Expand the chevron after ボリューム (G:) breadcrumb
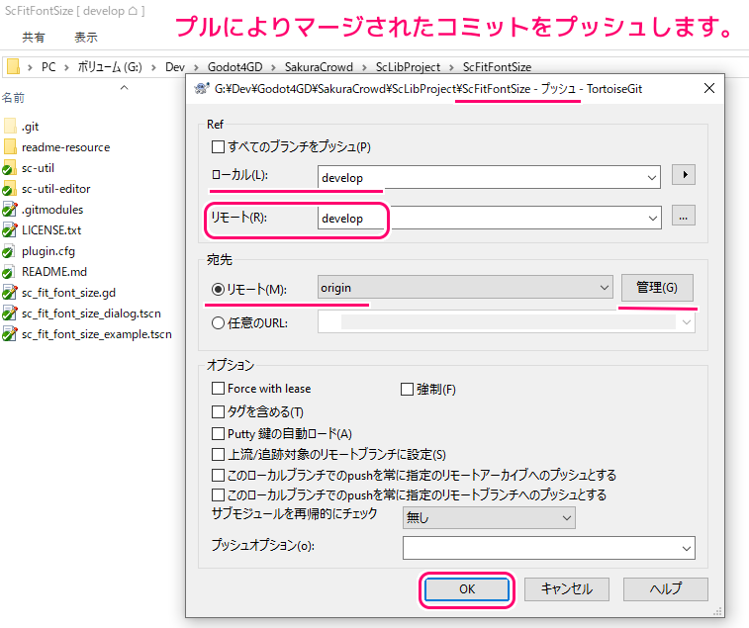This screenshot has width=749, height=628. click(153, 67)
